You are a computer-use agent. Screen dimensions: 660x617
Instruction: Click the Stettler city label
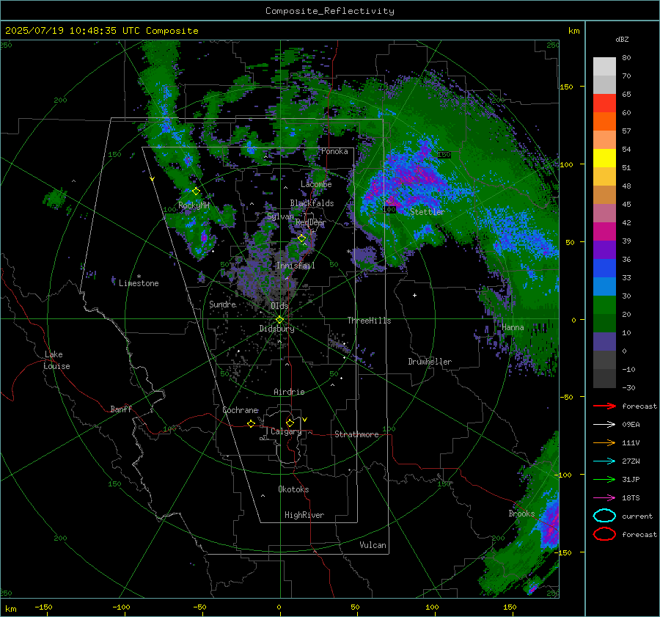pos(428,212)
